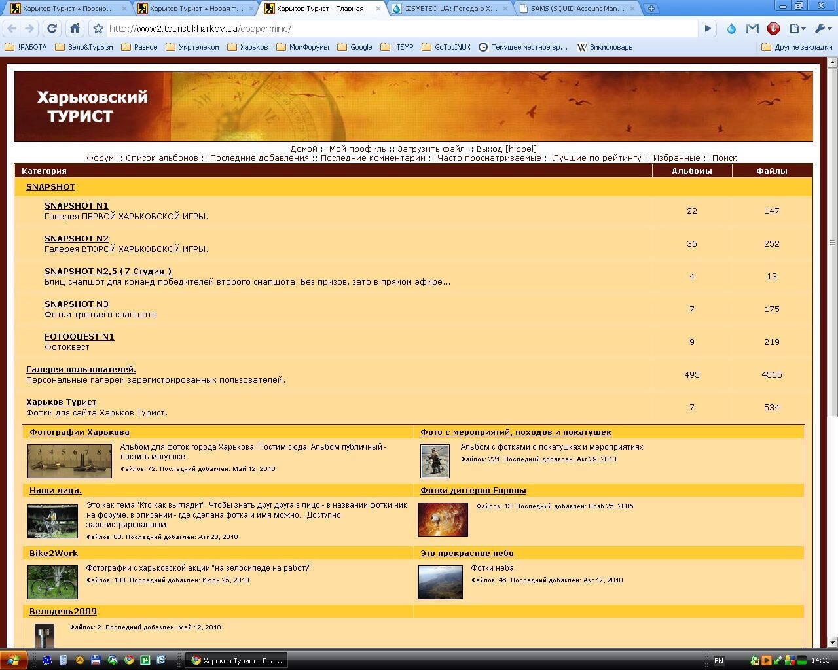Open the new tab plus button
The image size is (838, 670).
651,9
